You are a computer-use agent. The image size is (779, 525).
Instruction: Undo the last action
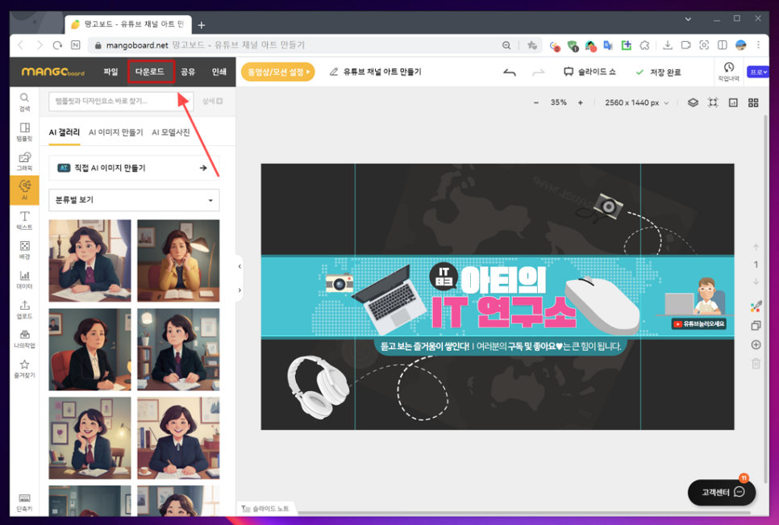point(509,73)
